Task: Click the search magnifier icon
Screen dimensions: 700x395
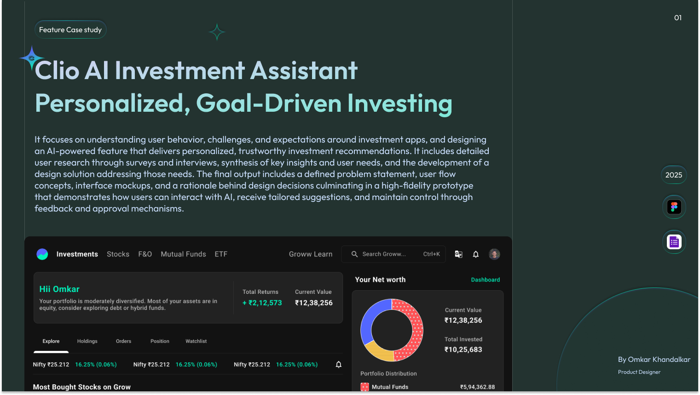Action: 354,254
